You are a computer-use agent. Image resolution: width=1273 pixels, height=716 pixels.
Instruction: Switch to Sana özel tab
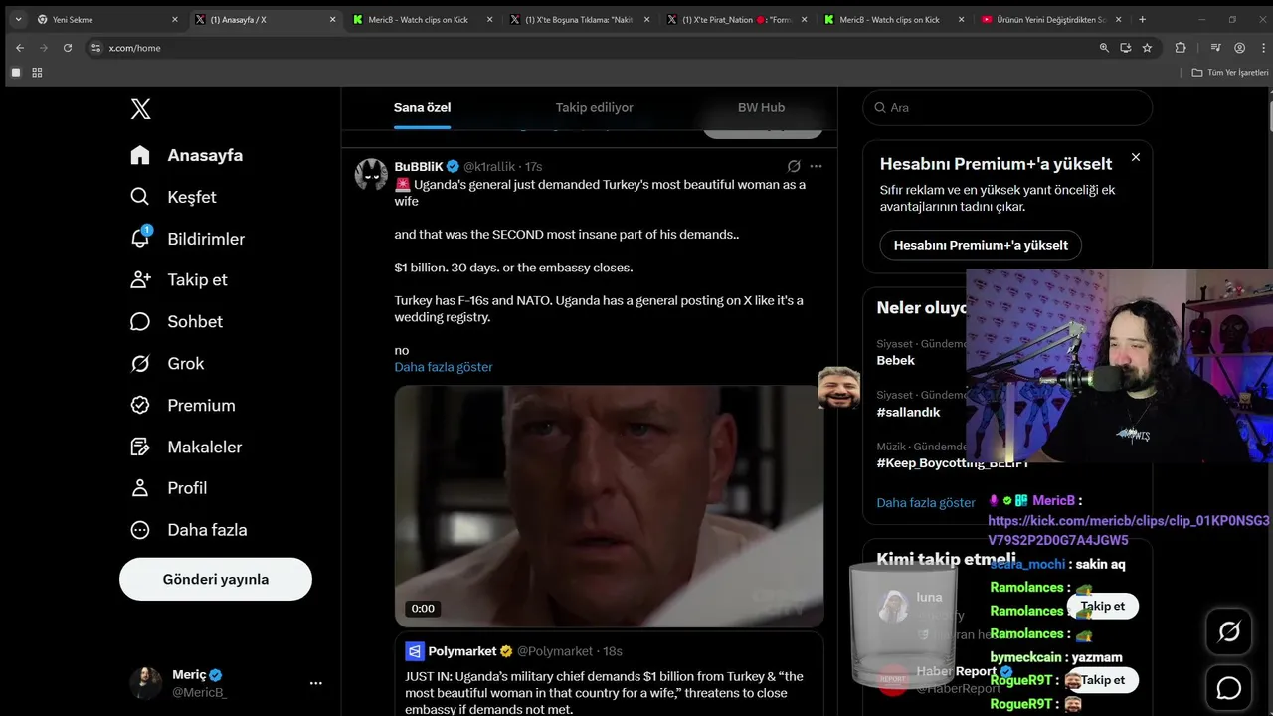(x=422, y=107)
